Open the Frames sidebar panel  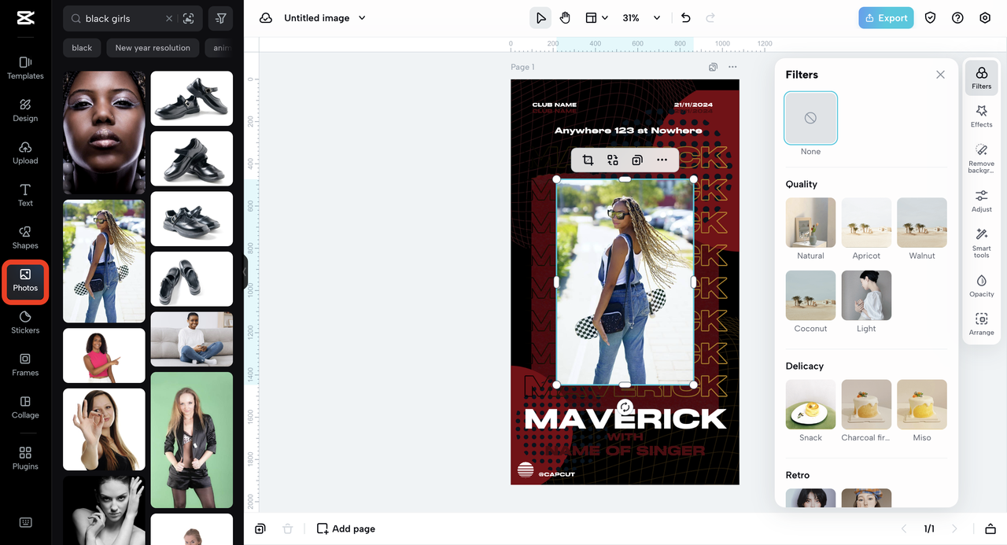click(x=25, y=366)
